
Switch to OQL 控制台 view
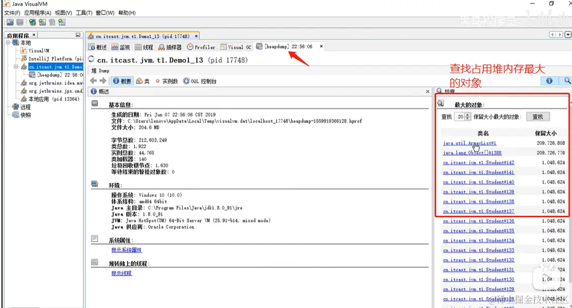199,81
